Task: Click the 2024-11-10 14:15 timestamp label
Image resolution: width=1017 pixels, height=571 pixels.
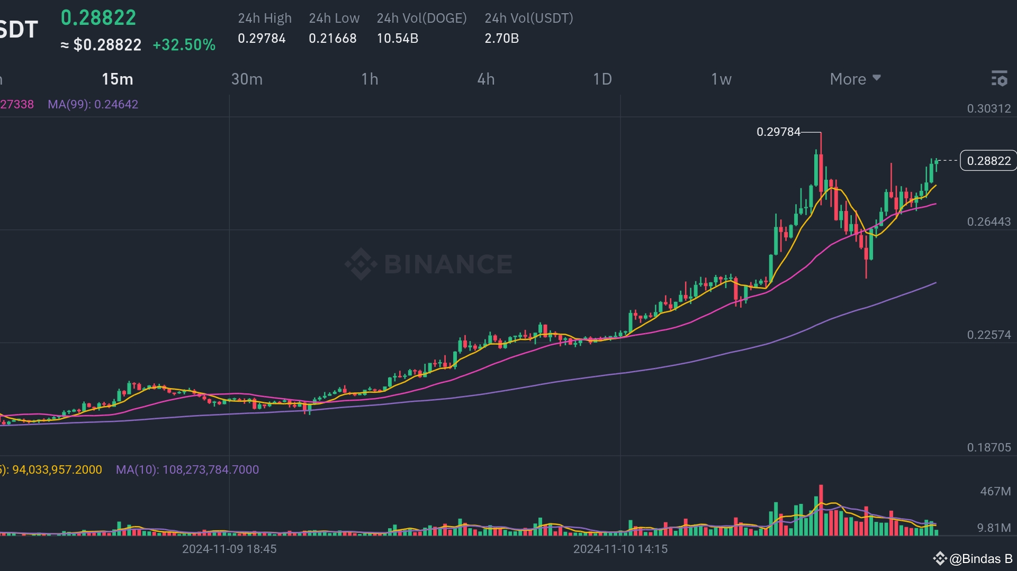Action: pos(620,549)
